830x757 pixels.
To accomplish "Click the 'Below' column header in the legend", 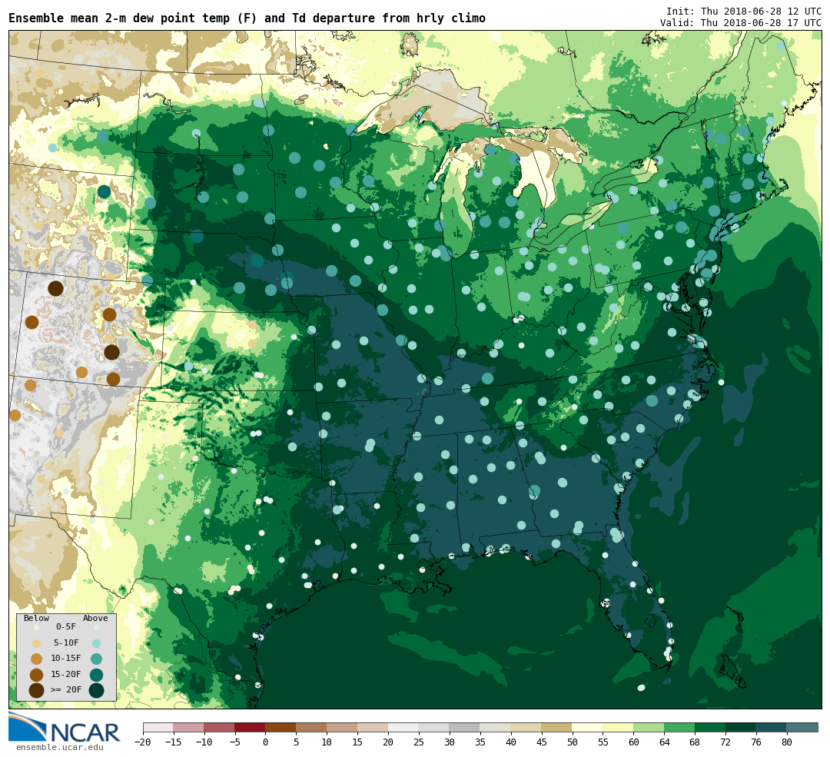I will [x=36, y=618].
